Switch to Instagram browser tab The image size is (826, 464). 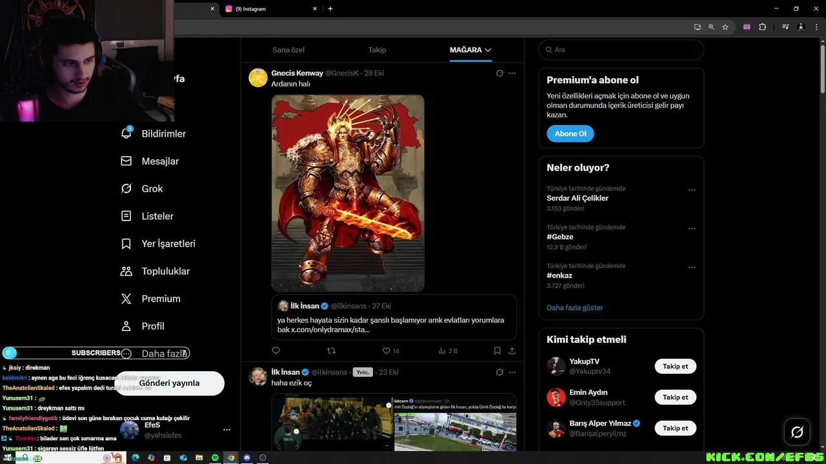270,8
